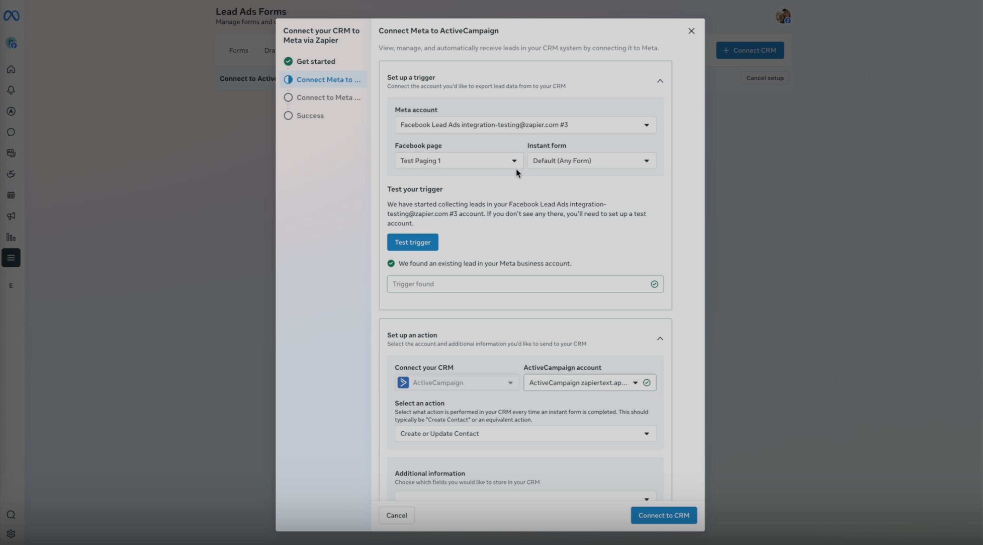Open the profile avatar at top right
This screenshot has width=983, height=545.
783,16
